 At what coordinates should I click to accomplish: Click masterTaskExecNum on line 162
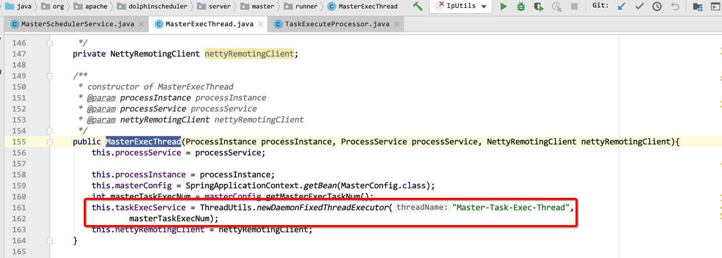pos(170,219)
